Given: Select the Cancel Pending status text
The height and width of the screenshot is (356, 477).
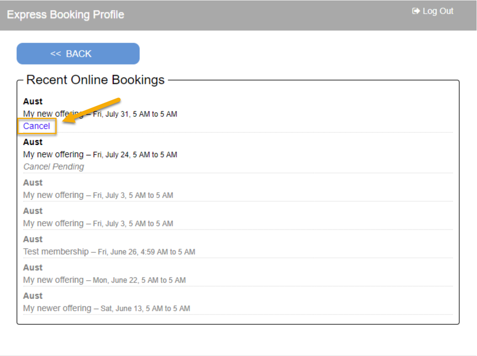Looking at the screenshot, I should point(54,167).
